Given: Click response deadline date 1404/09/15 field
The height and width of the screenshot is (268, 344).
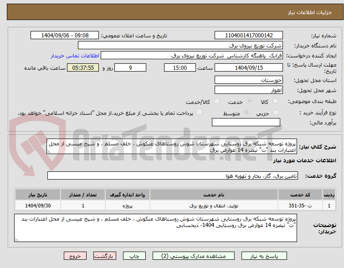Looking at the screenshot, I should [249, 67].
